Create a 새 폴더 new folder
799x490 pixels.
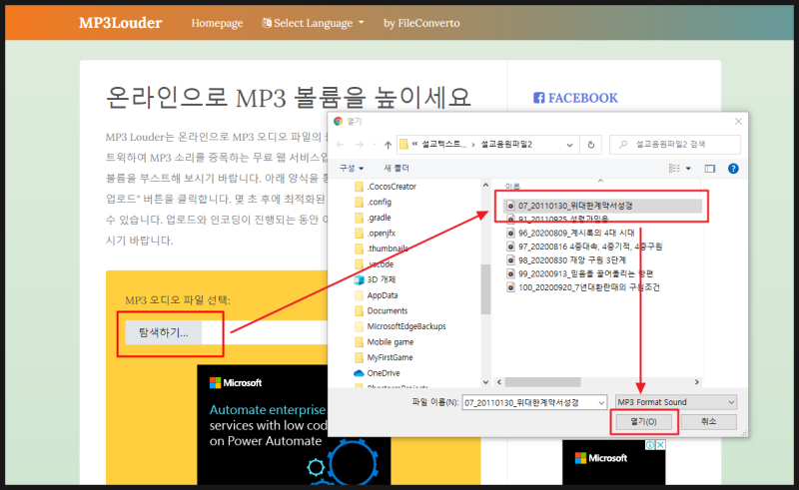click(x=396, y=168)
